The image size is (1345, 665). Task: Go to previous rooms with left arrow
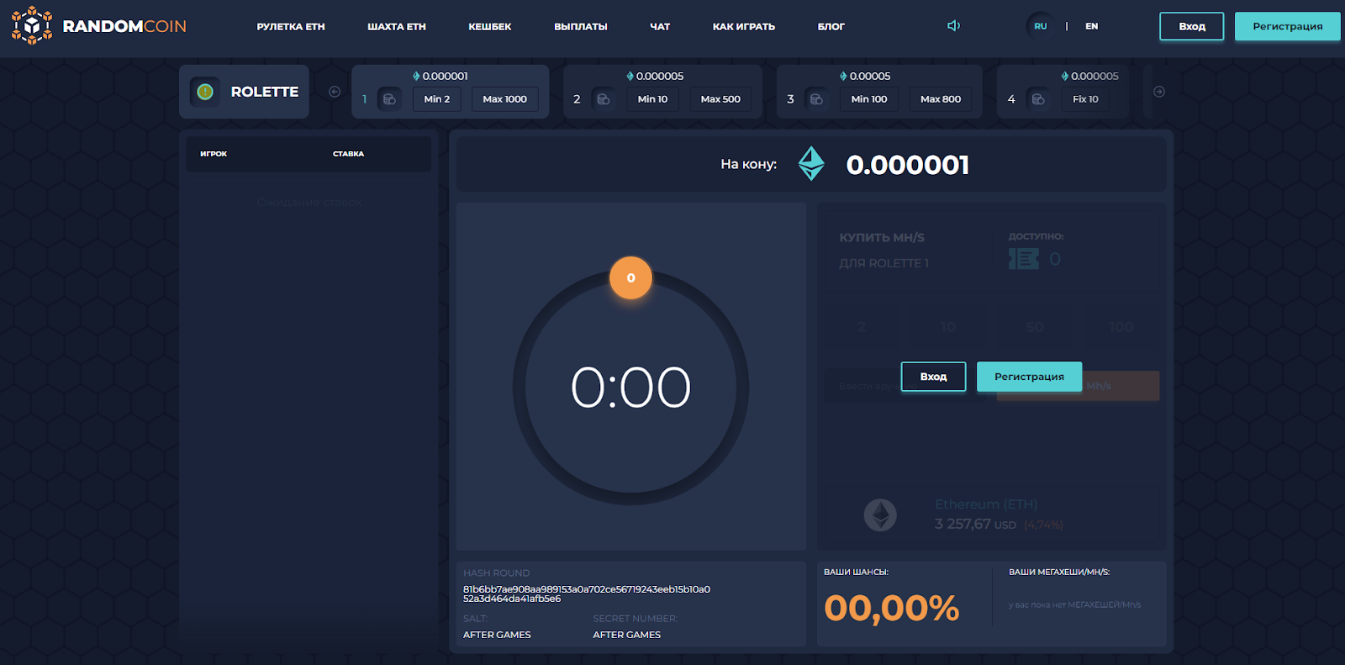pos(335,92)
